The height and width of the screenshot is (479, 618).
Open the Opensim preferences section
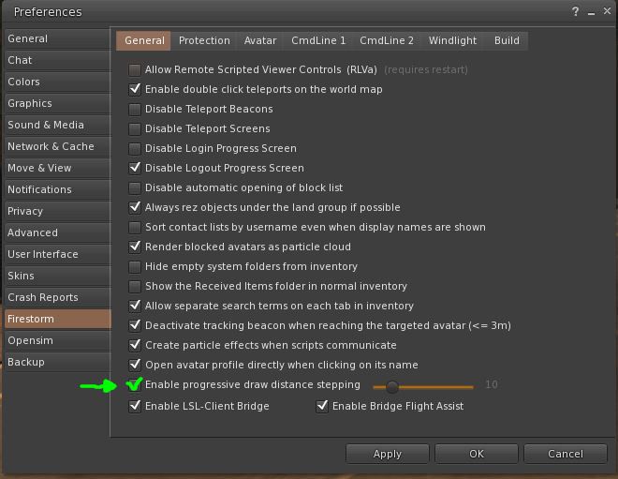(x=57, y=340)
